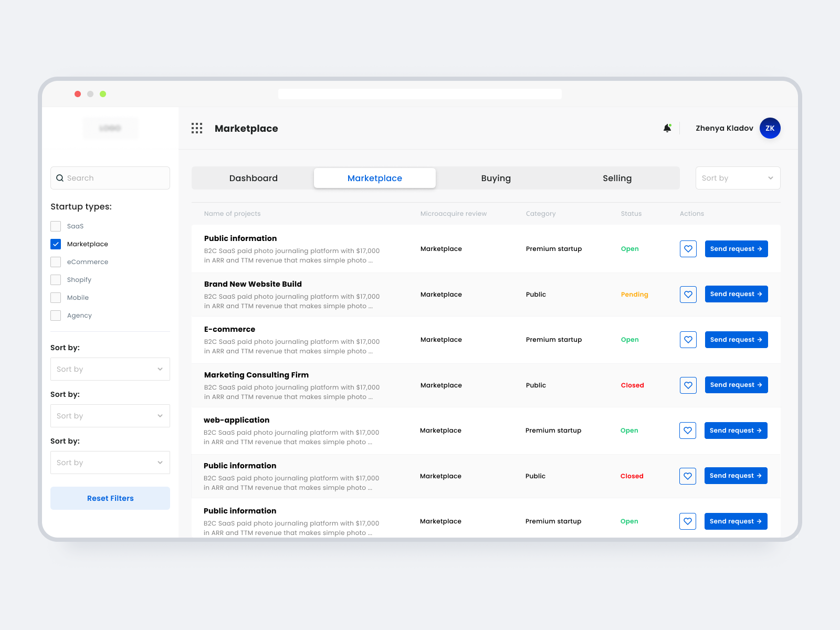Send request for Brand New Website Build
Screen dimensions: 840x630
click(x=736, y=294)
